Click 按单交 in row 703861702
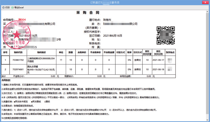Screen dimensions: 210x122 (137, 60)
